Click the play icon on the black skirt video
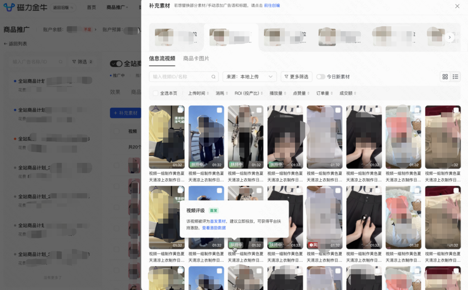 pyautogui.click(x=364, y=217)
